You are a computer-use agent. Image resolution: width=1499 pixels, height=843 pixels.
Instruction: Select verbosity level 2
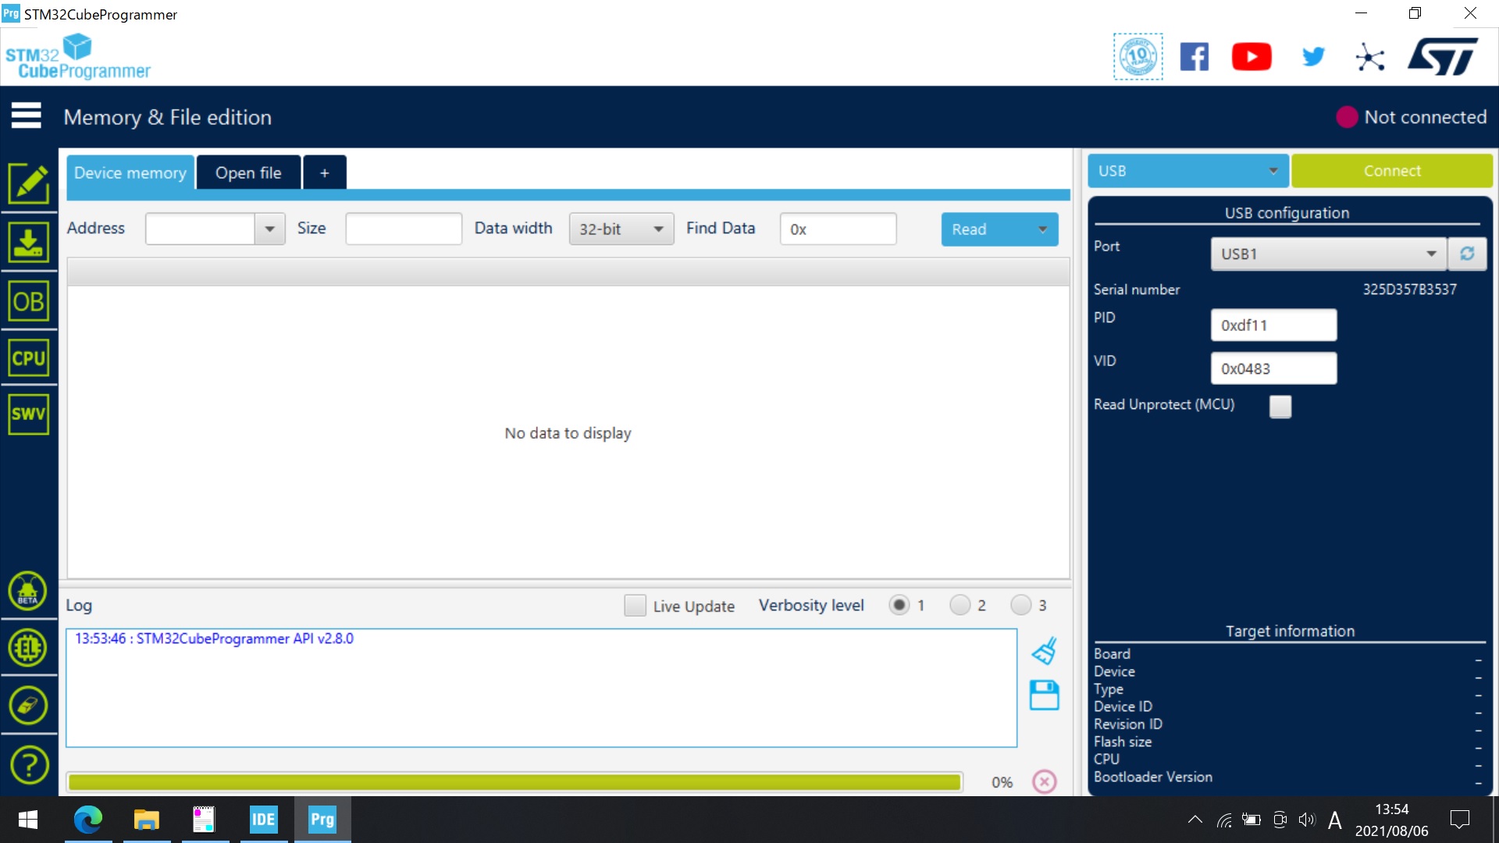pos(960,605)
